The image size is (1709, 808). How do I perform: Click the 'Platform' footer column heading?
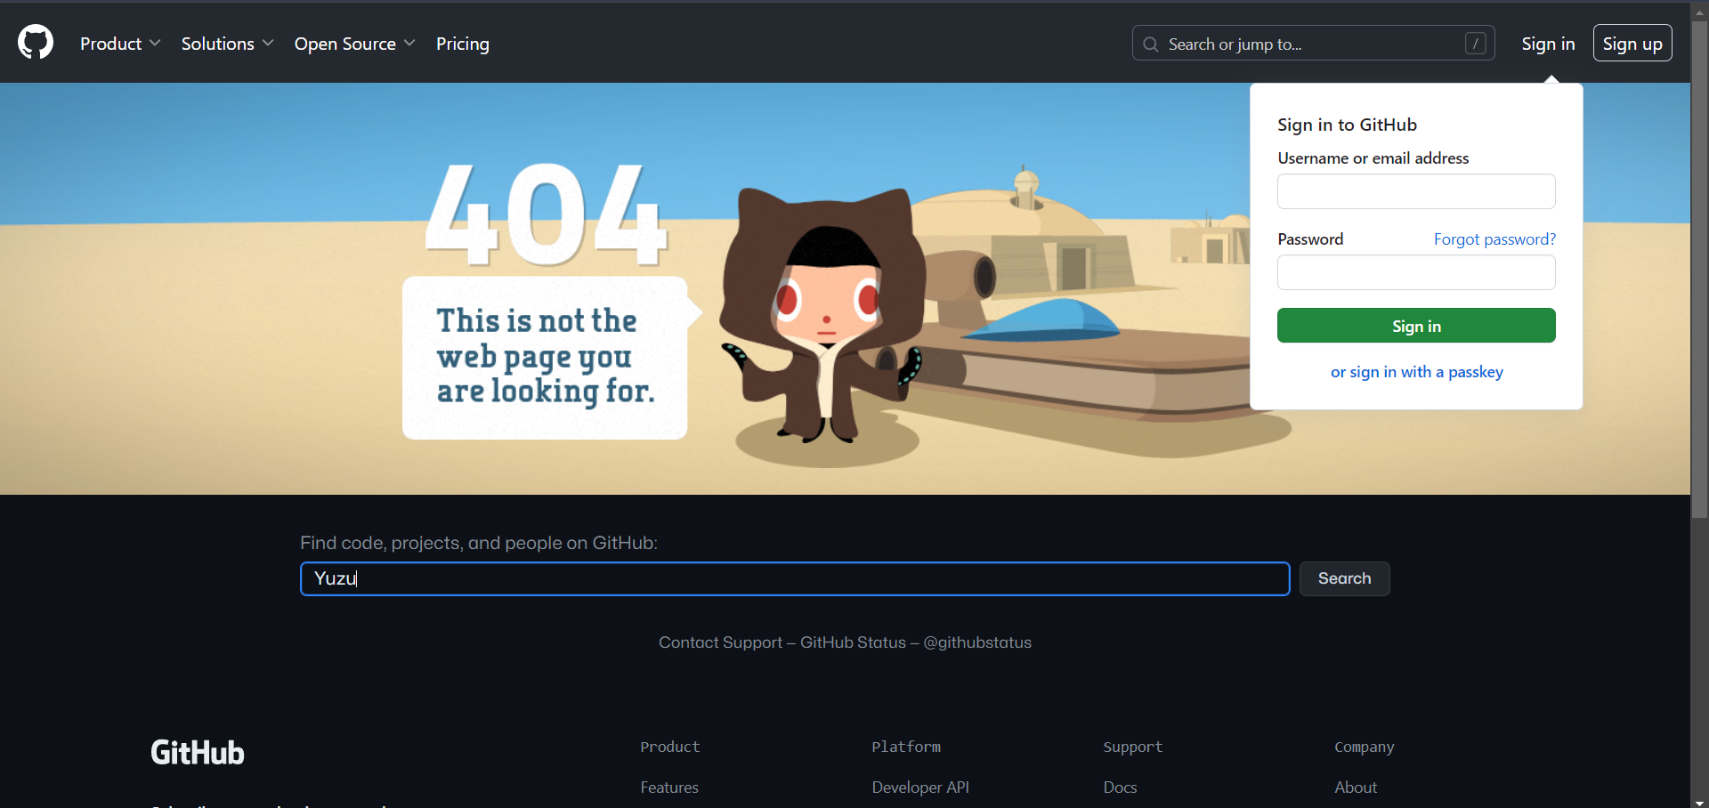[x=906, y=747]
